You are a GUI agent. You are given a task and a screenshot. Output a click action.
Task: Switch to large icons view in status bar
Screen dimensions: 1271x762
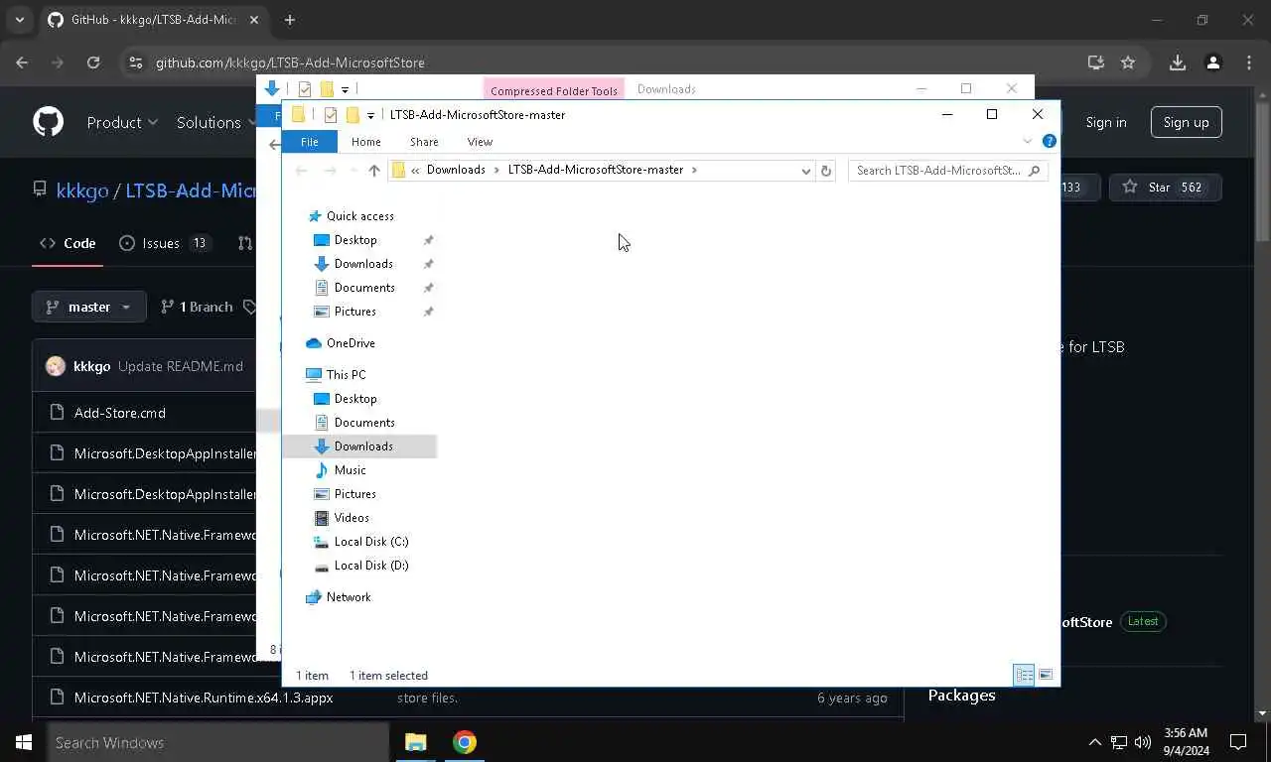(x=1046, y=675)
